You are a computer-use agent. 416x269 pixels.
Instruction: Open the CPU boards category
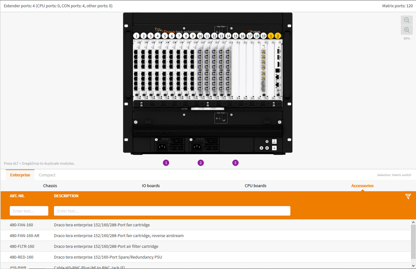tap(255, 186)
